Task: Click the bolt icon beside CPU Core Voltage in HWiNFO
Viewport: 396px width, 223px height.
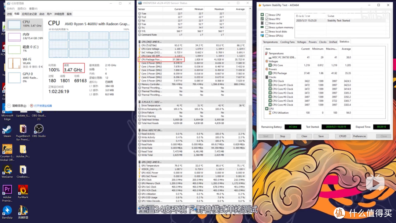Action: tap(139, 49)
